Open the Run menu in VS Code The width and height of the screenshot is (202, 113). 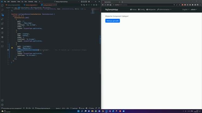26,2
